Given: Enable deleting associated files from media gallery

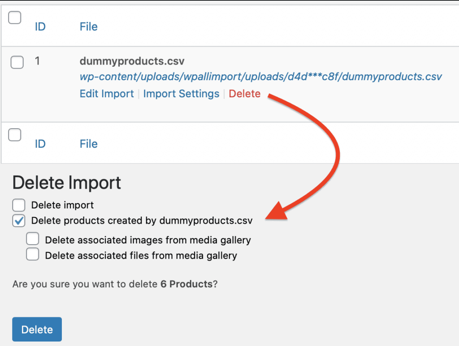Looking at the screenshot, I should pyautogui.click(x=32, y=255).
